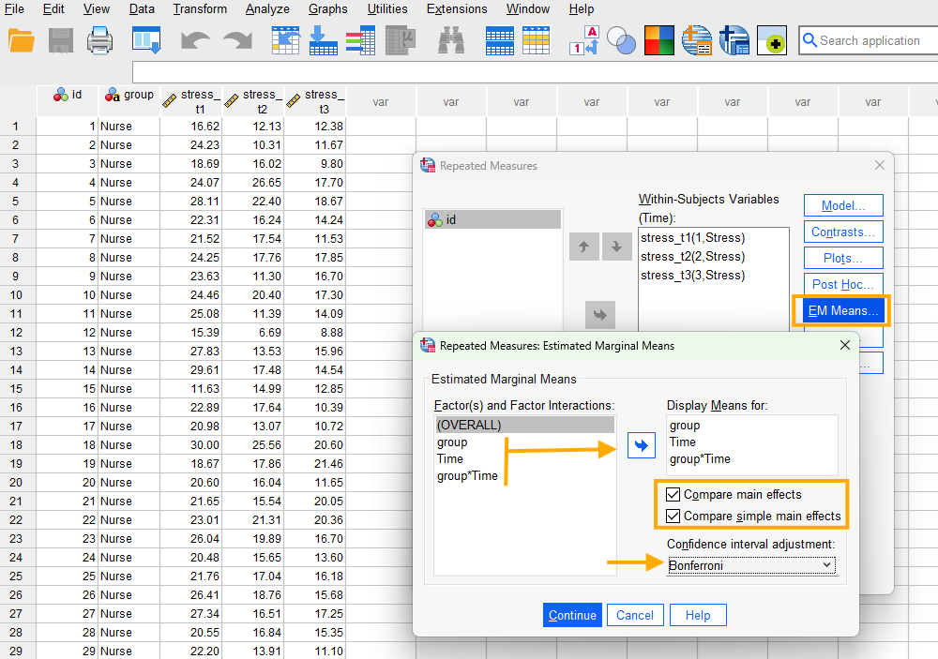This screenshot has height=659, width=938.
Task: Click the green plus add toolbar icon
Action: coord(772,40)
